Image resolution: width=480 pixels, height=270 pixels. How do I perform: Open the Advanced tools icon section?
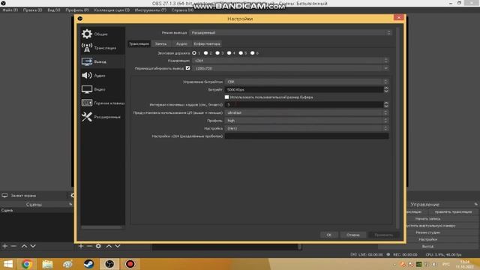tap(87, 117)
